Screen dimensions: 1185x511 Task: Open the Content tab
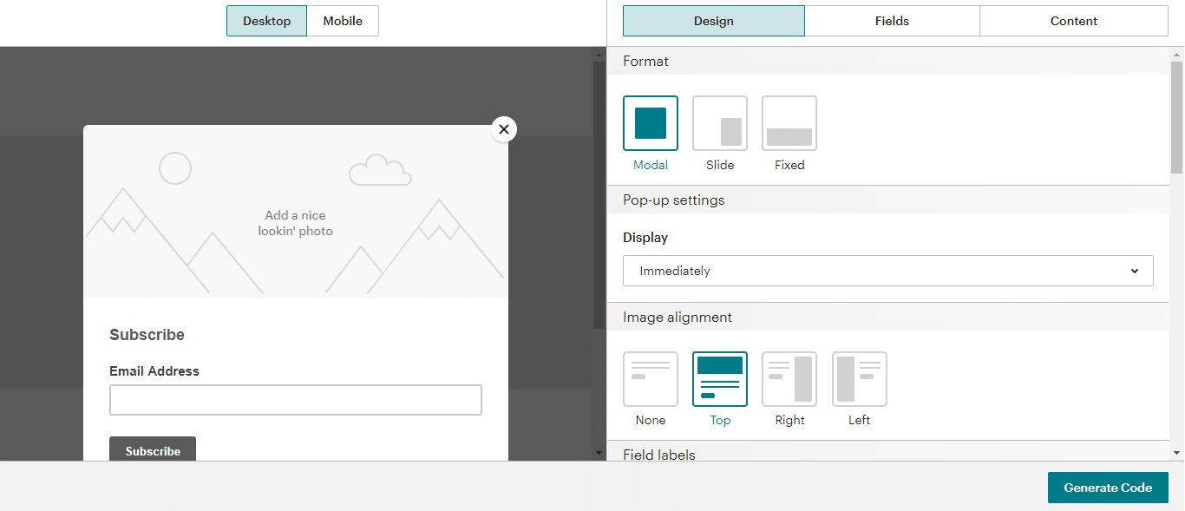point(1073,20)
